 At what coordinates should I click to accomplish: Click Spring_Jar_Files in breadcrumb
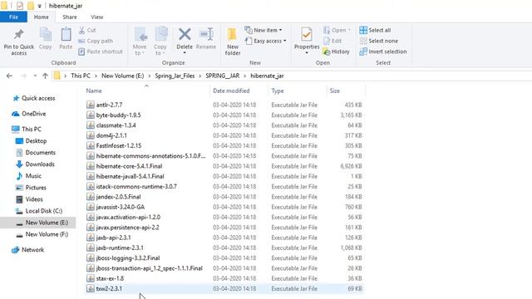[x=175, y=76]
